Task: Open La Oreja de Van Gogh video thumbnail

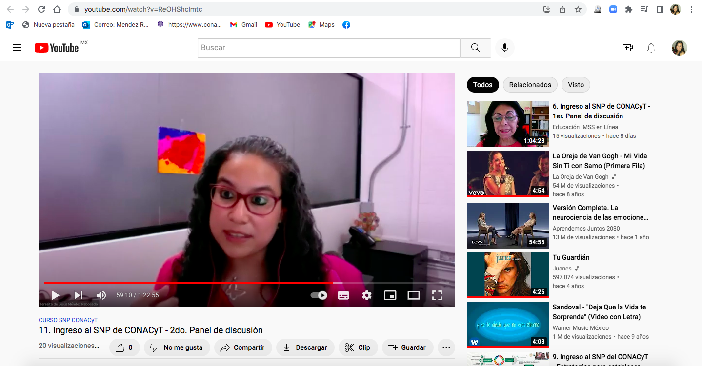Action: (508, 174)
